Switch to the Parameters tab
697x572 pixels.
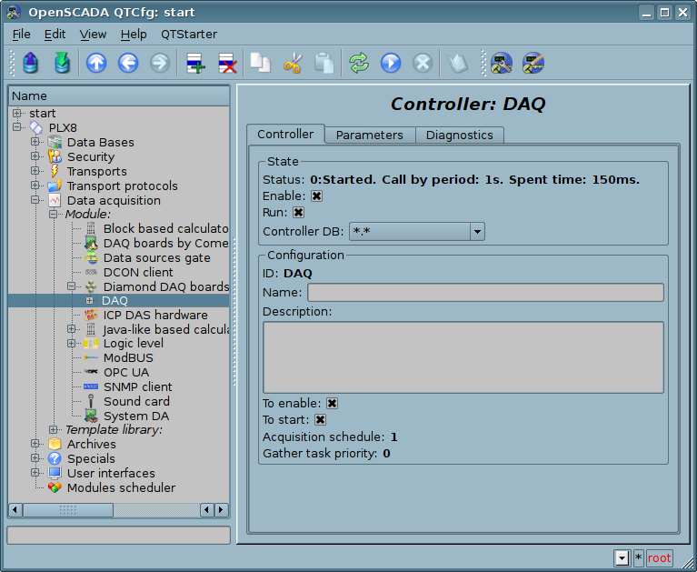[369, 135]
